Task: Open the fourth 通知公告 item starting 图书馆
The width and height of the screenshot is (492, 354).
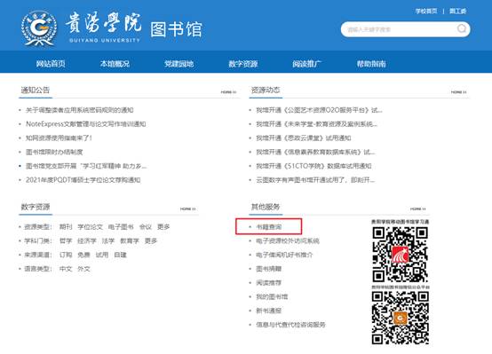Action: (54, 152)
